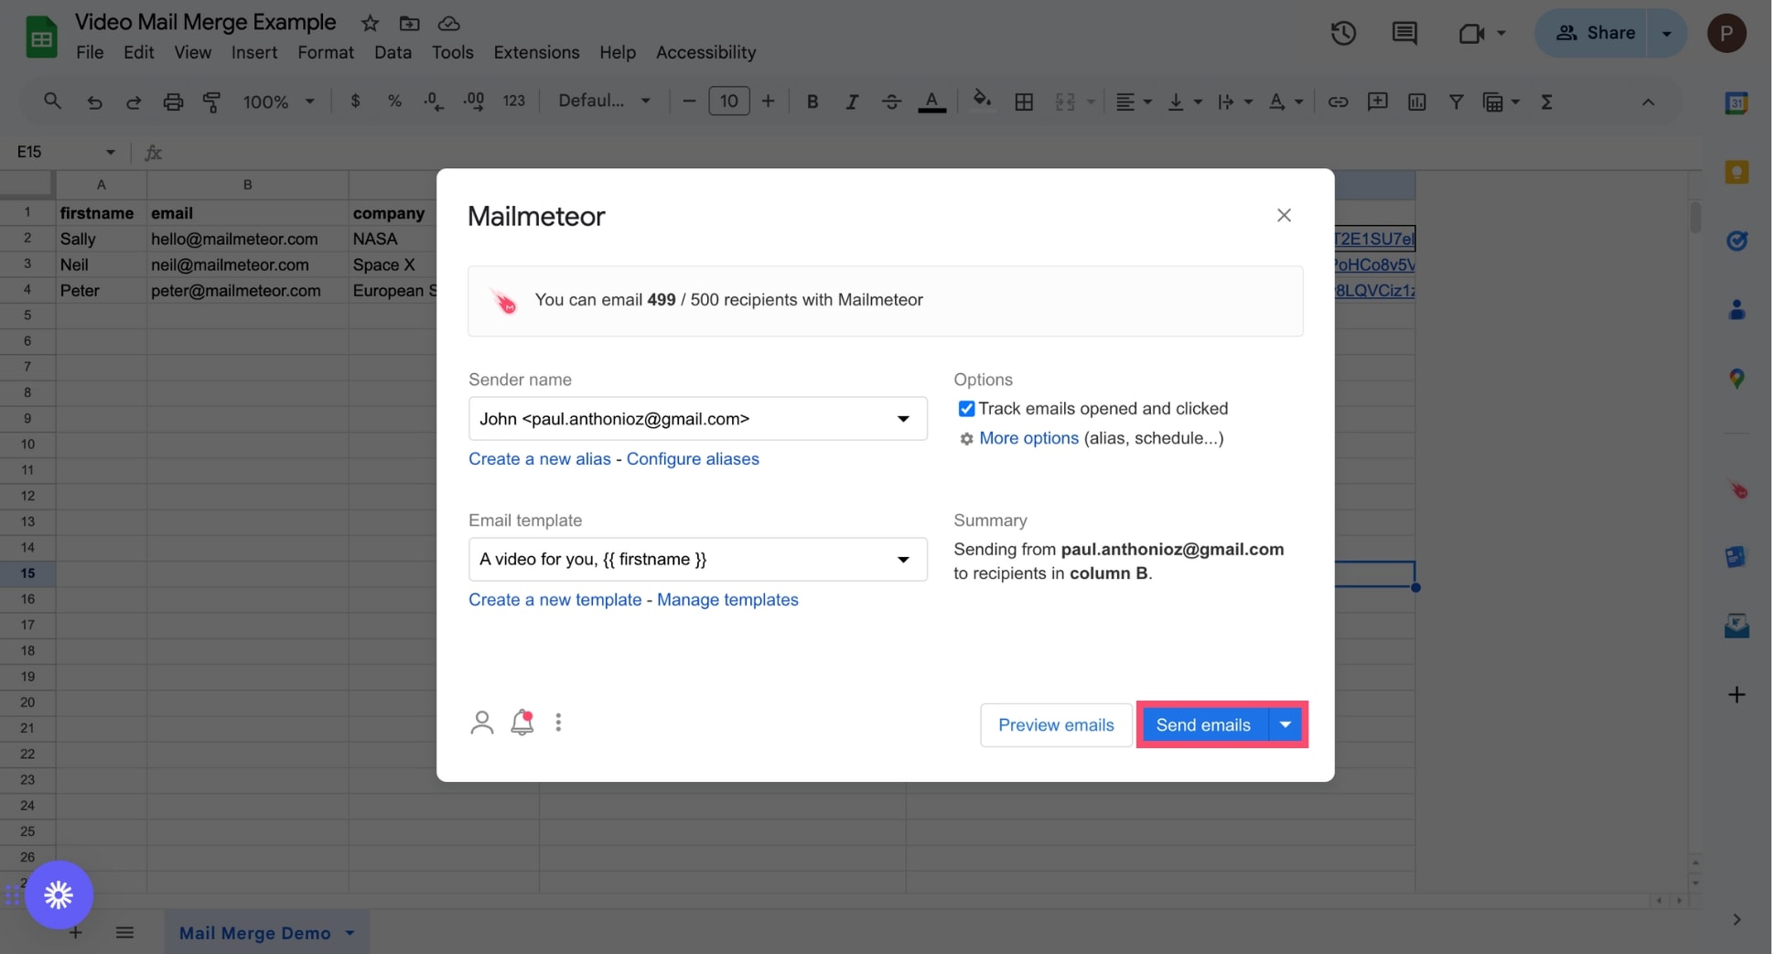Open version history clock icon
This screenshot has height=954, width=1776.
click(1343, 34)
